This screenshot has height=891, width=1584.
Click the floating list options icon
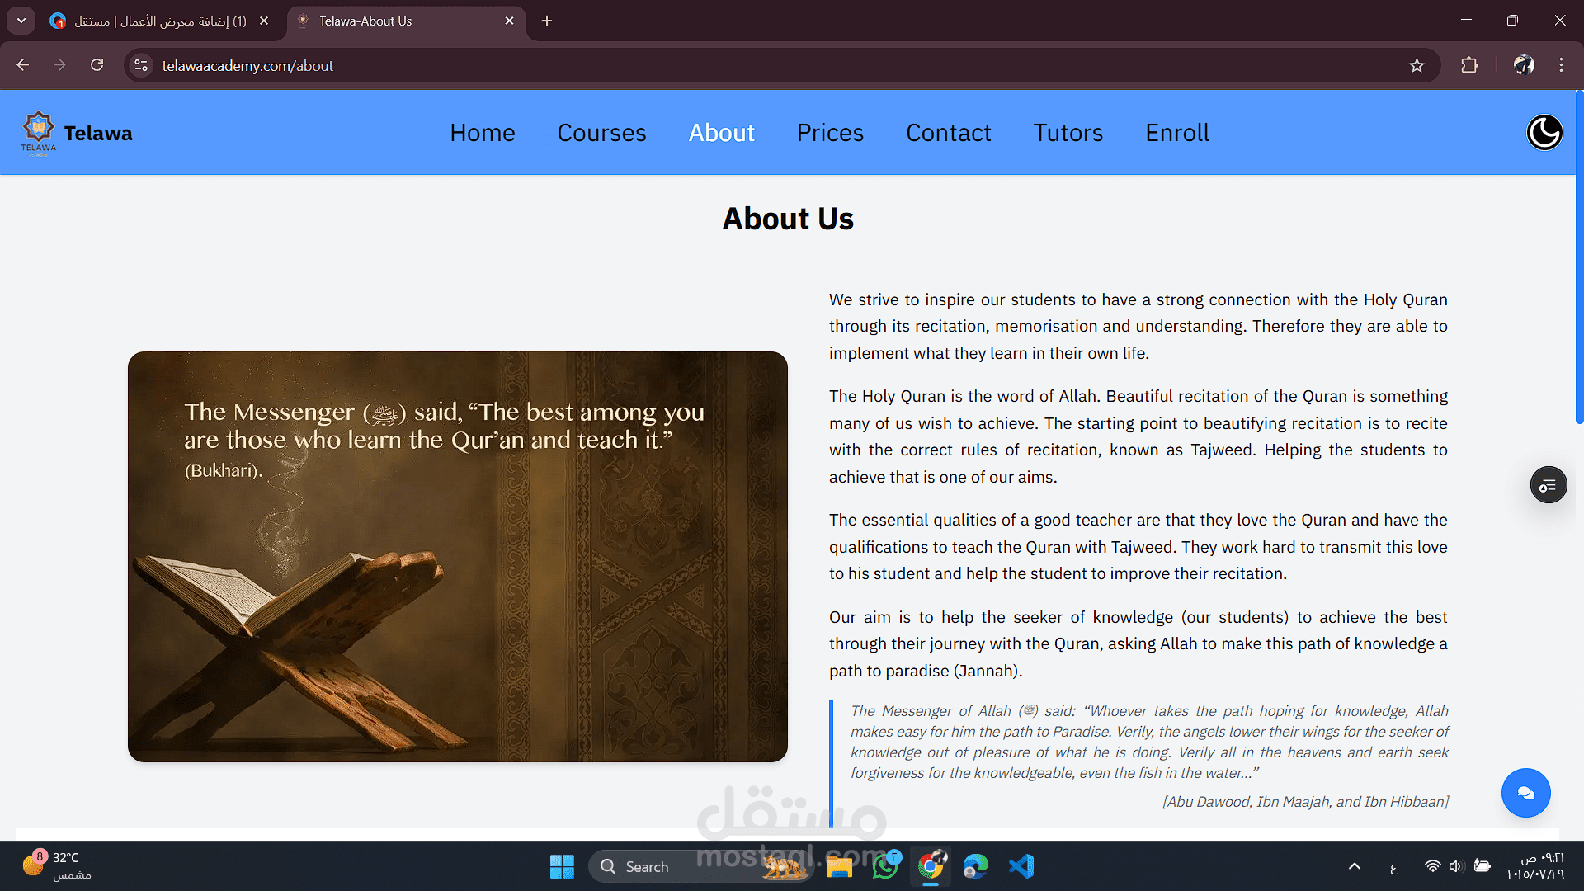point(1548,485)
